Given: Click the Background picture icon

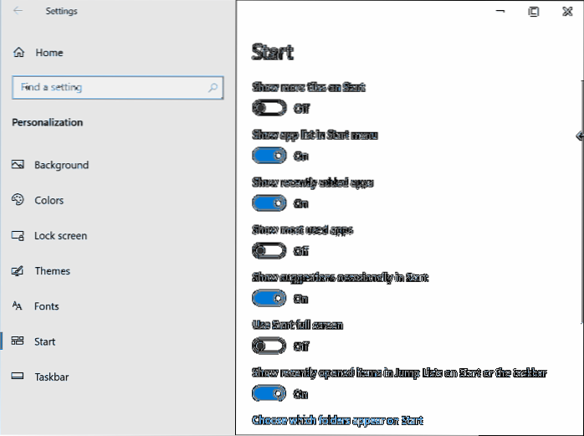Looking at the screenshot, I should [x=18, y=165].
